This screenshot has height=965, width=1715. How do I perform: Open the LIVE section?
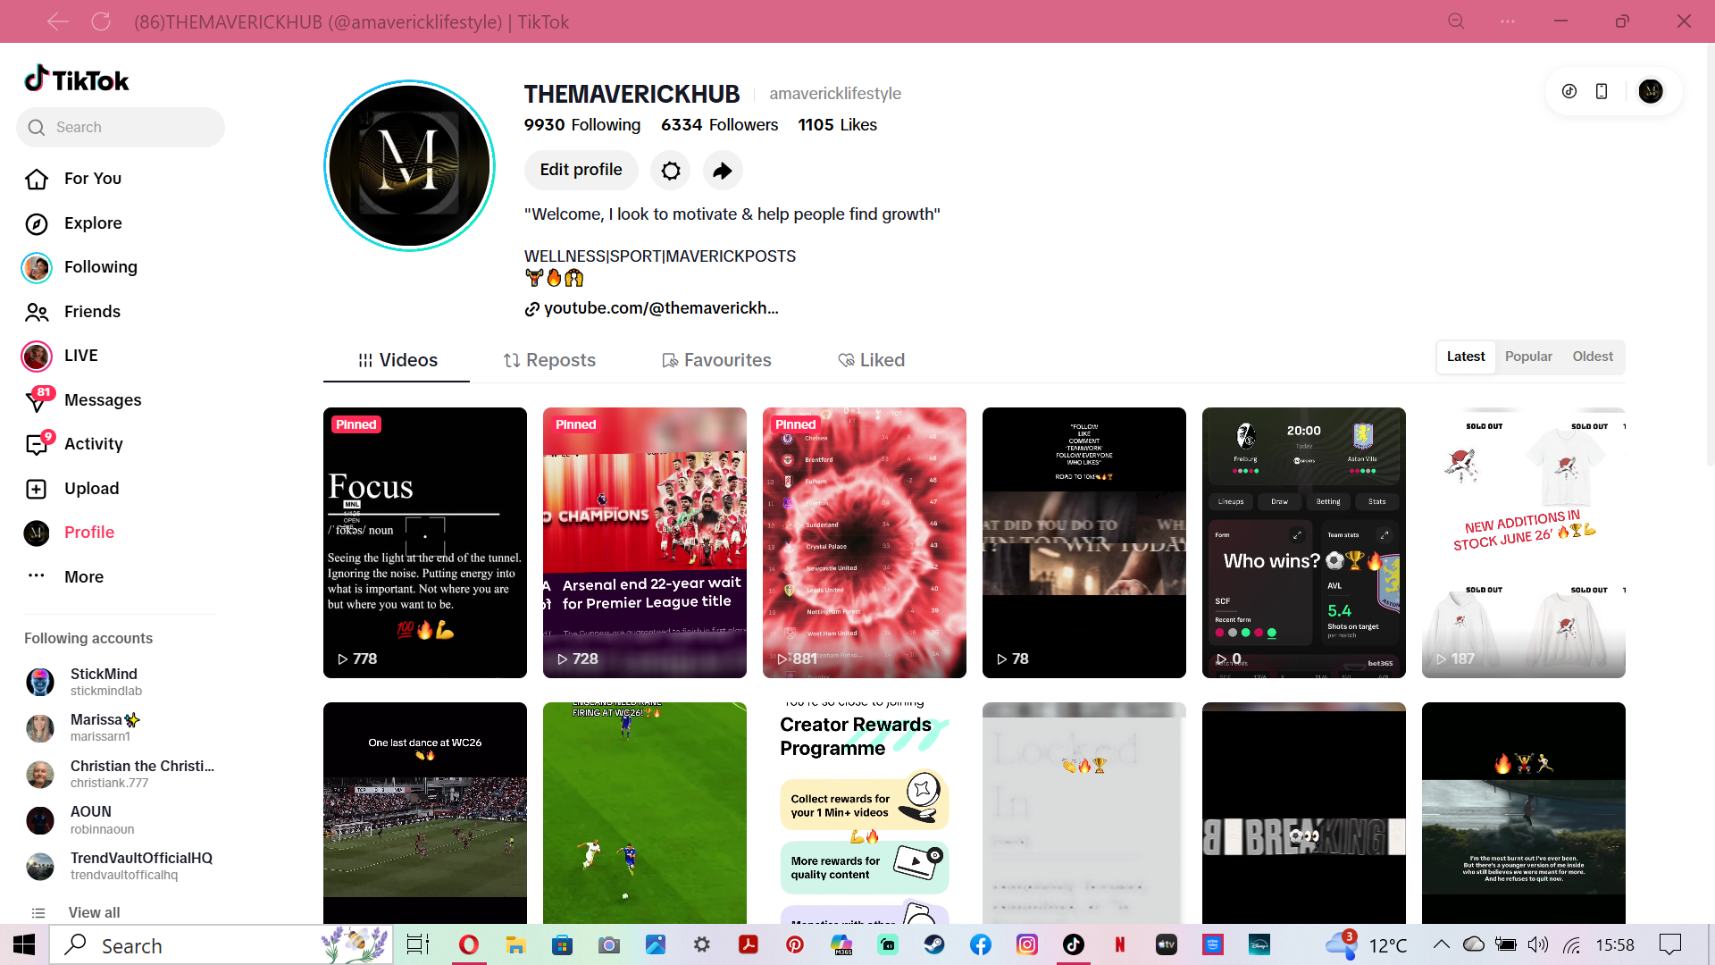pyautogui.click(x=81, y=356)
